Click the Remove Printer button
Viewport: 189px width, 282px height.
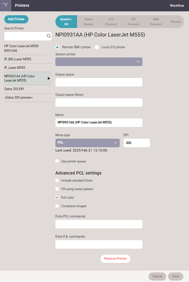[115, 259]
